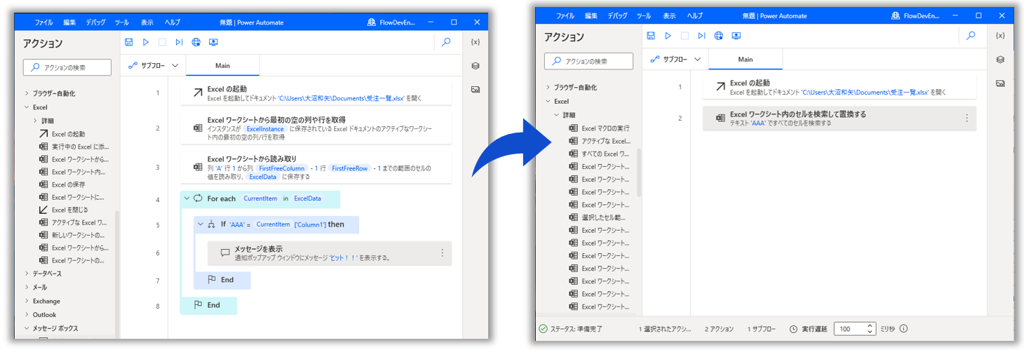The image size is (1024, 350).
Task: Focus アクションの検索 field in right window
Action: [x=589, y=61]
